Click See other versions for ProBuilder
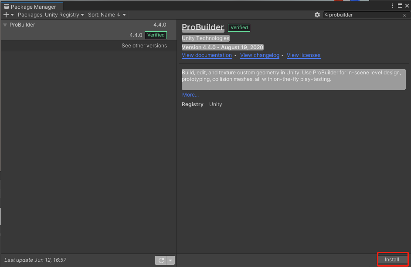 (x=144, y=45)
